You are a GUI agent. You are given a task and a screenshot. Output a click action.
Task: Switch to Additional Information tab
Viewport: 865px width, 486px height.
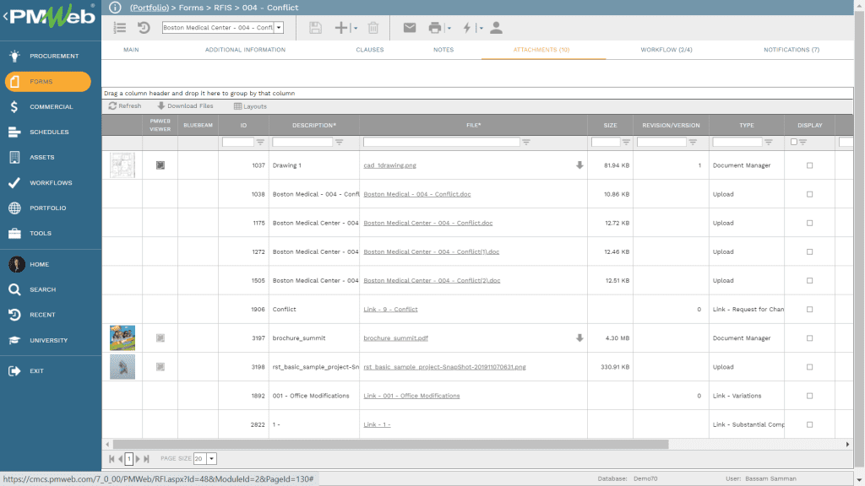coord(246,50)
